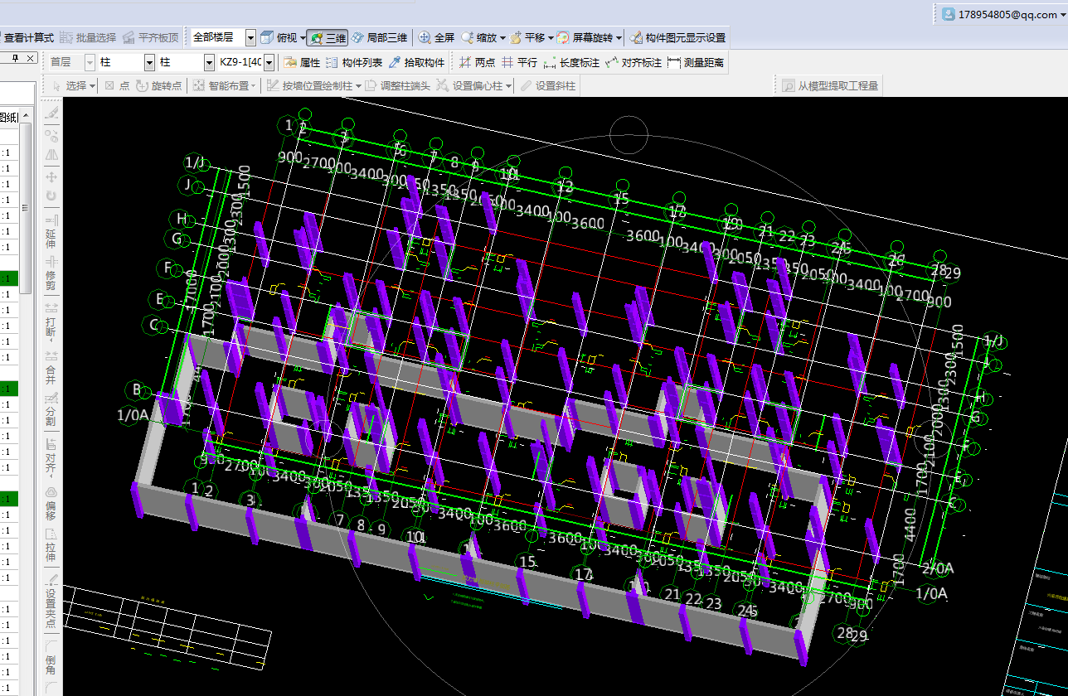The height and width of the screenshot is (696, 1068).
Task: Click 旋转点 rotate point tool
Action: pyautogui.click(x=158, y=85)
